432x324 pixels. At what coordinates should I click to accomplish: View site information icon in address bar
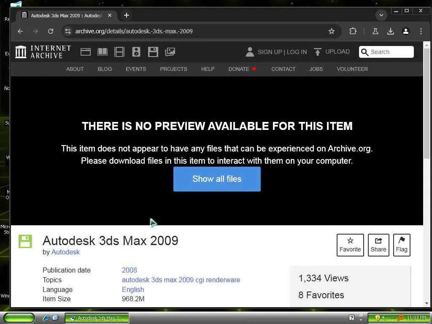coord(68,31)
